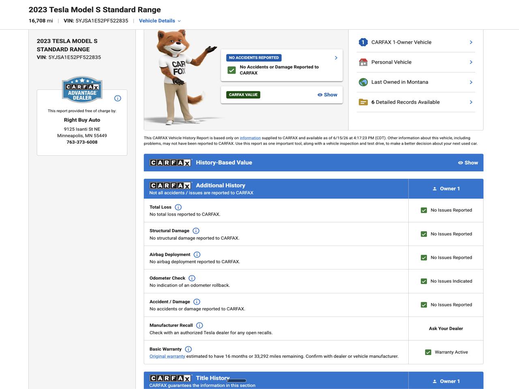Click green checkmark in No Accidents card
The width and height of the screenshot is (519, 389).
pos(232,70)
